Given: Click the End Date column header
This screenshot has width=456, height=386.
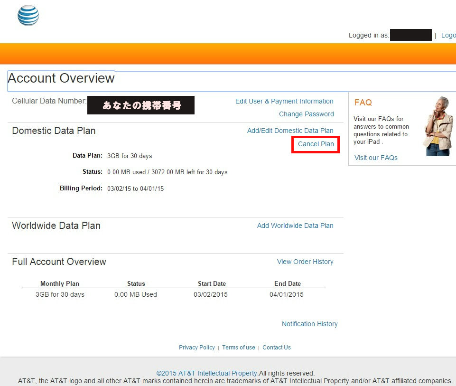Looking at the screenshot, I should pos(288,283).
